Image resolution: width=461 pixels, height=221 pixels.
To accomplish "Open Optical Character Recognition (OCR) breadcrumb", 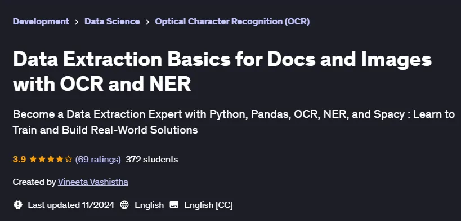I will coord(232,21).
